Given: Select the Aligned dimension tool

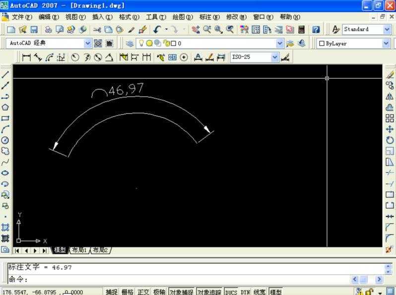Looking at the screenshot, I should click(38, 58).
